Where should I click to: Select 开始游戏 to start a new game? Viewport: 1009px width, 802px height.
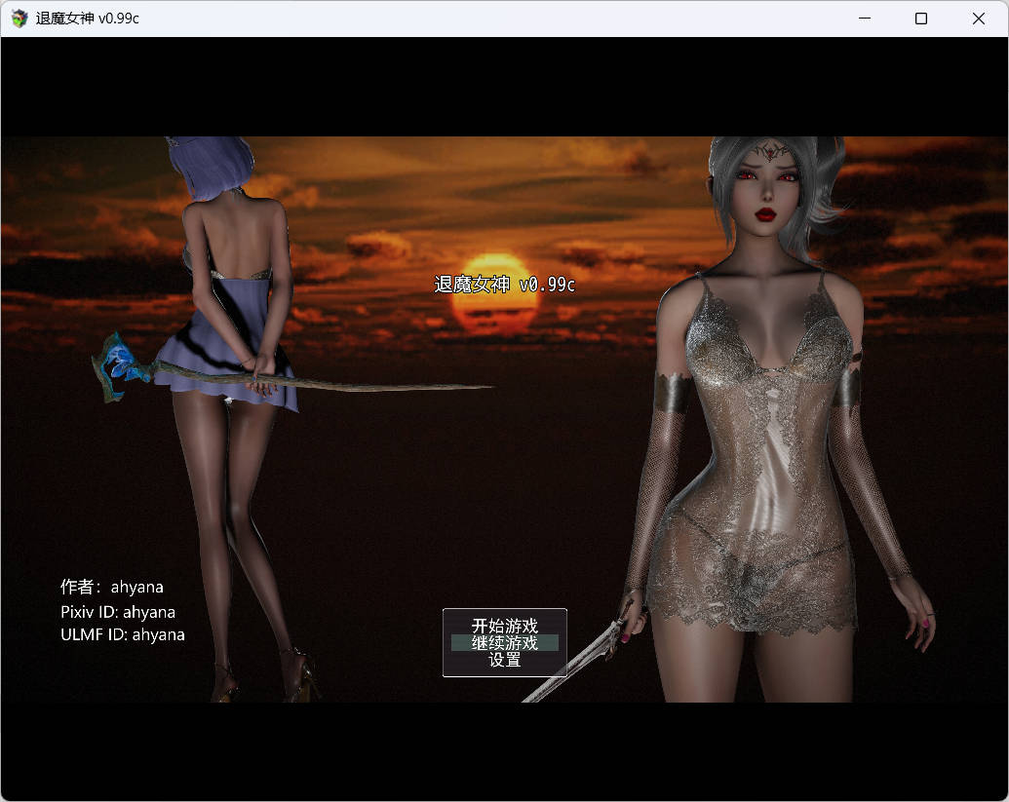coord(504,626)
